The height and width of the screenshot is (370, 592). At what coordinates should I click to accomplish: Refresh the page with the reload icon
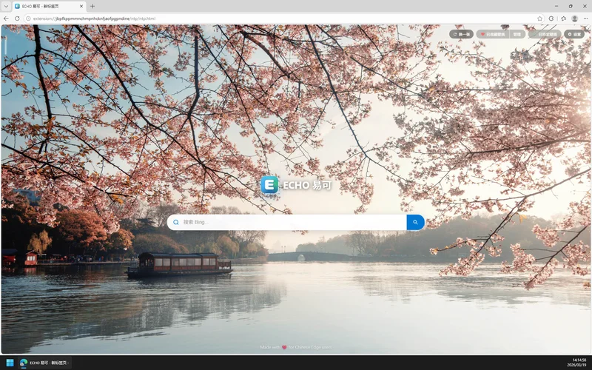click(17, 18)
